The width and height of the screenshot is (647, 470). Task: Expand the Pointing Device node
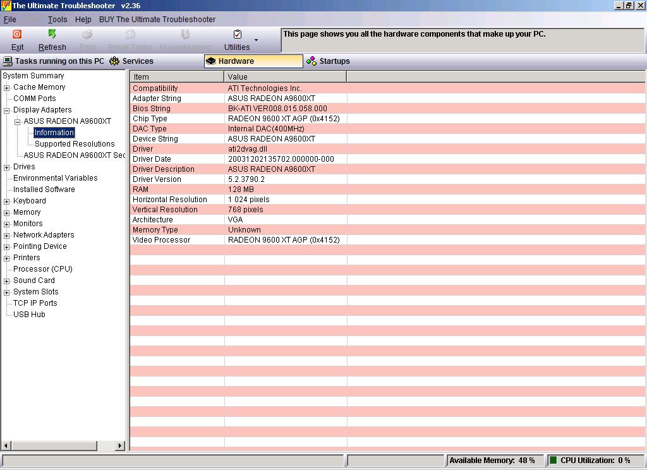[6, 247]
